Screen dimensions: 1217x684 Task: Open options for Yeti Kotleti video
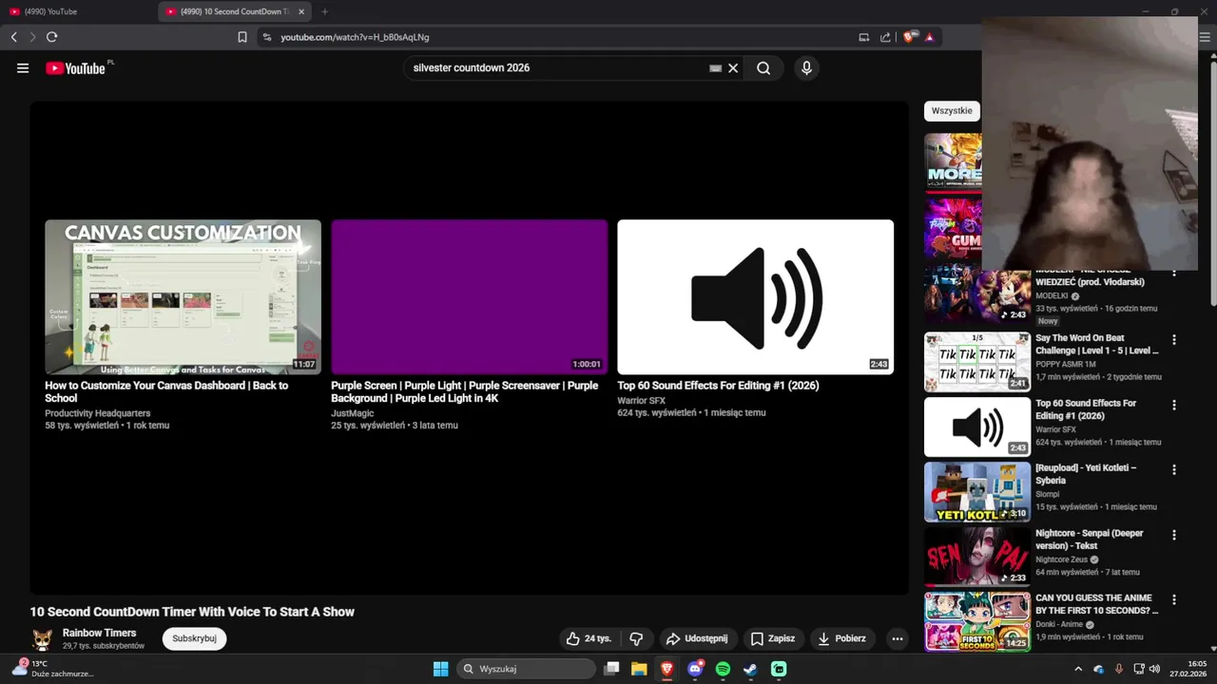[1174, 469]
